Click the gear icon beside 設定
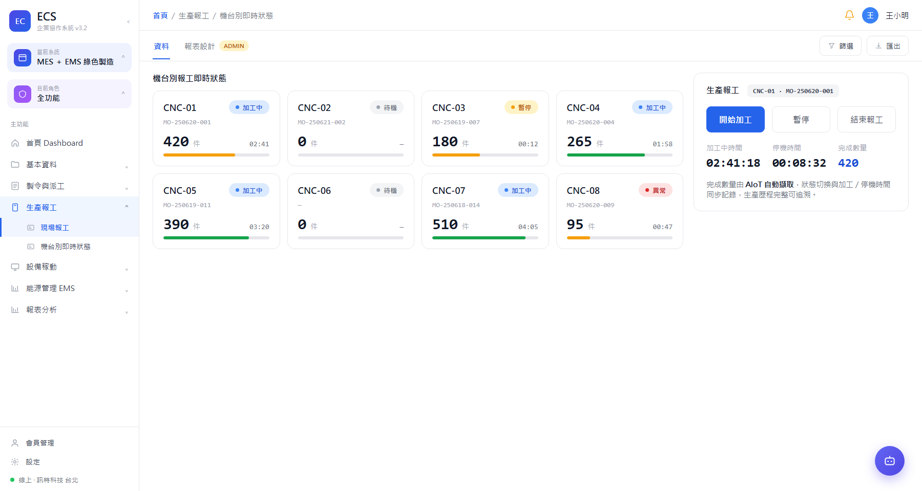 tap(15, 462)
